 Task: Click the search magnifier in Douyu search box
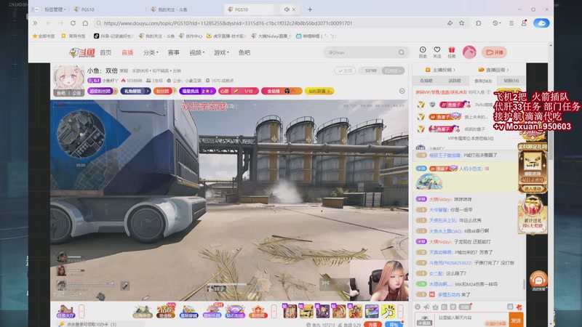point(402,52)
